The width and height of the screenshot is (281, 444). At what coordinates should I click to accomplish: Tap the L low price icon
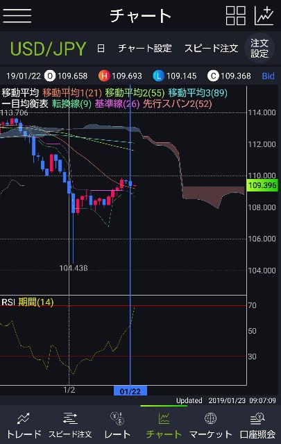pyautogui.click(x=159, y=76)
